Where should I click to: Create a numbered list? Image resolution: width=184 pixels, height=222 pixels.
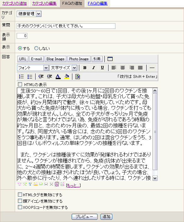[x=21, y=77]
